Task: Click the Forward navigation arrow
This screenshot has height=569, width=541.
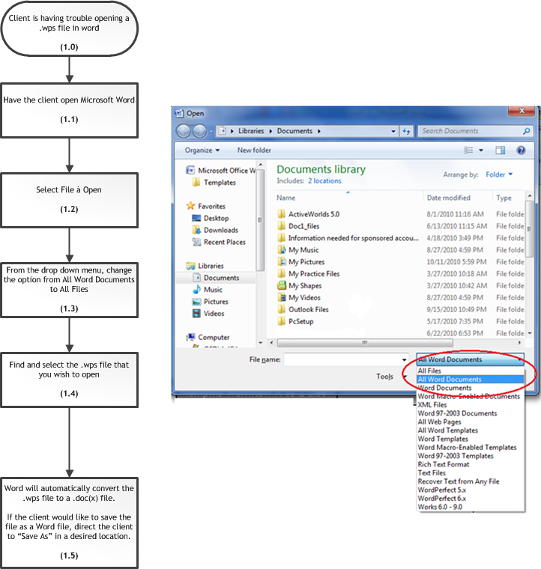Action: [199, 131]
